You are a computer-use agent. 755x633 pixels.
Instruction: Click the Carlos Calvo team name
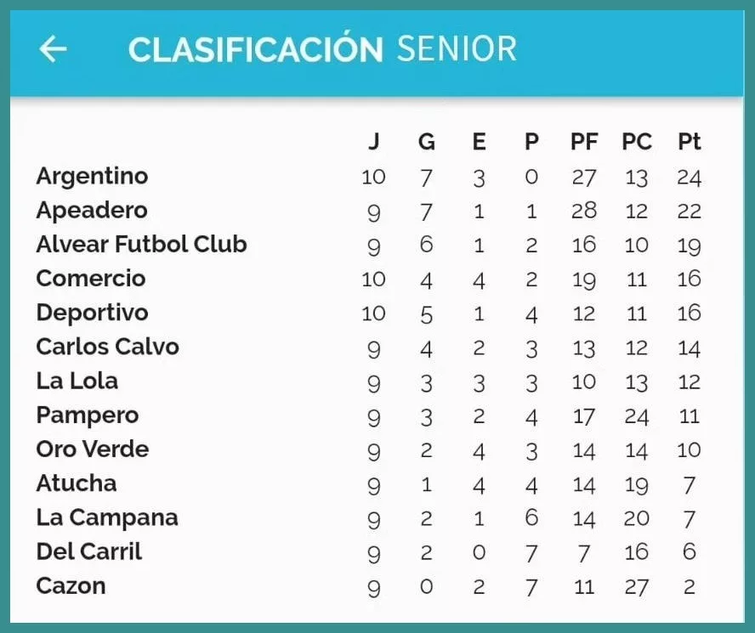pos(107,347)
